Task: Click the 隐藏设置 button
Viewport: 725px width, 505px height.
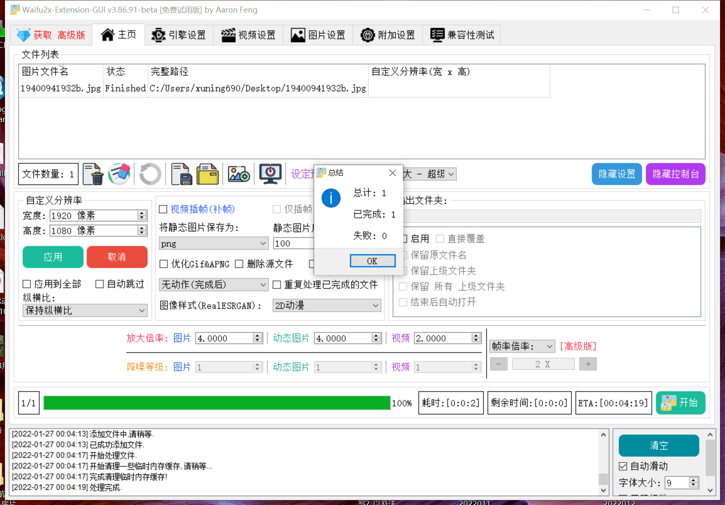Action: tap(617, 174)
